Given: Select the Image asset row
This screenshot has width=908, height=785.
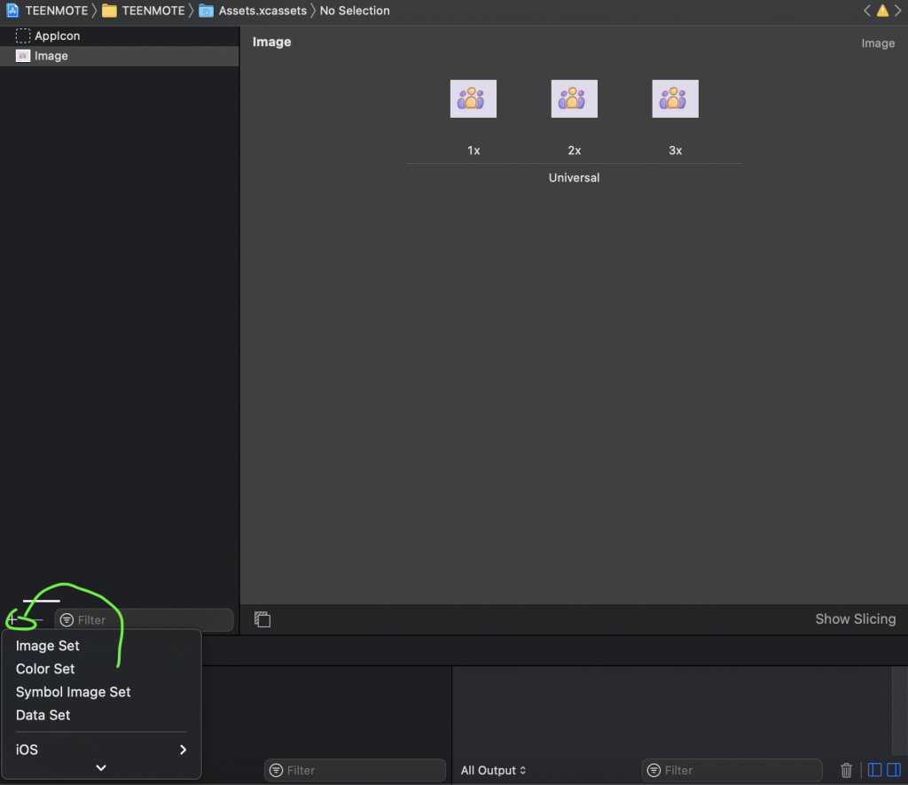Looking at the screenshot, I should (120, 56).
